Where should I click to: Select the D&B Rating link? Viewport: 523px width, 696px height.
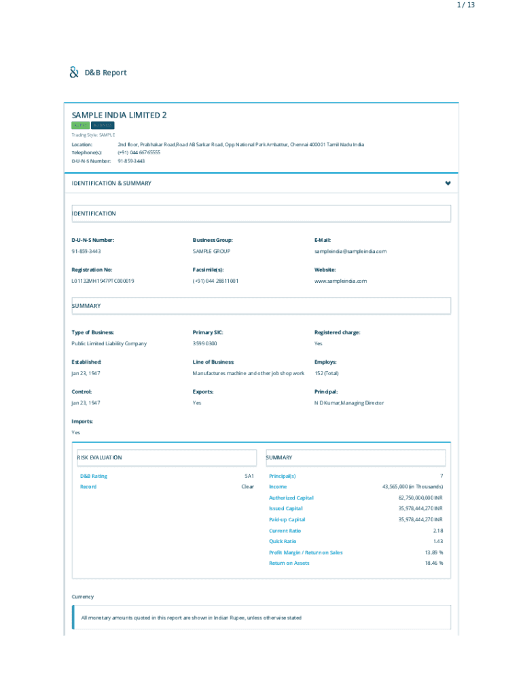93,476
